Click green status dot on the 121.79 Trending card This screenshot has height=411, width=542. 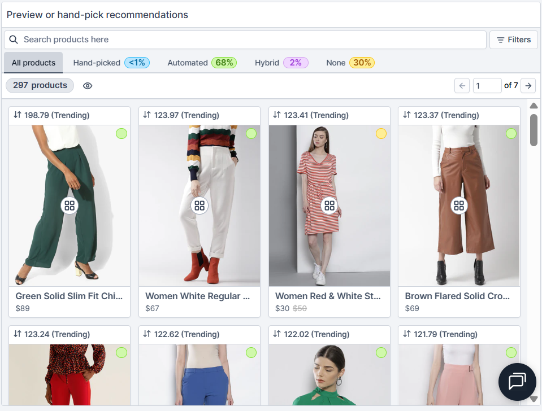(x=511, y=353)
